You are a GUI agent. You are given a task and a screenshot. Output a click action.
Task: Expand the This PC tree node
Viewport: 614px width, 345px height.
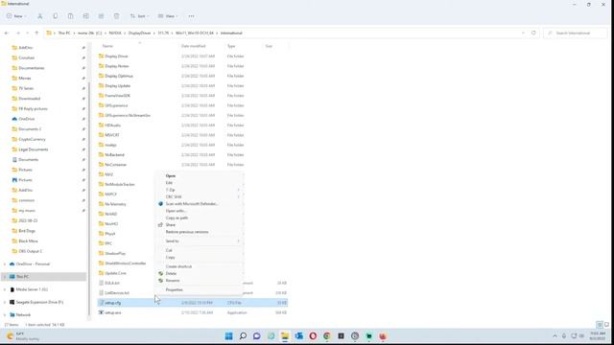coord(5,277)
